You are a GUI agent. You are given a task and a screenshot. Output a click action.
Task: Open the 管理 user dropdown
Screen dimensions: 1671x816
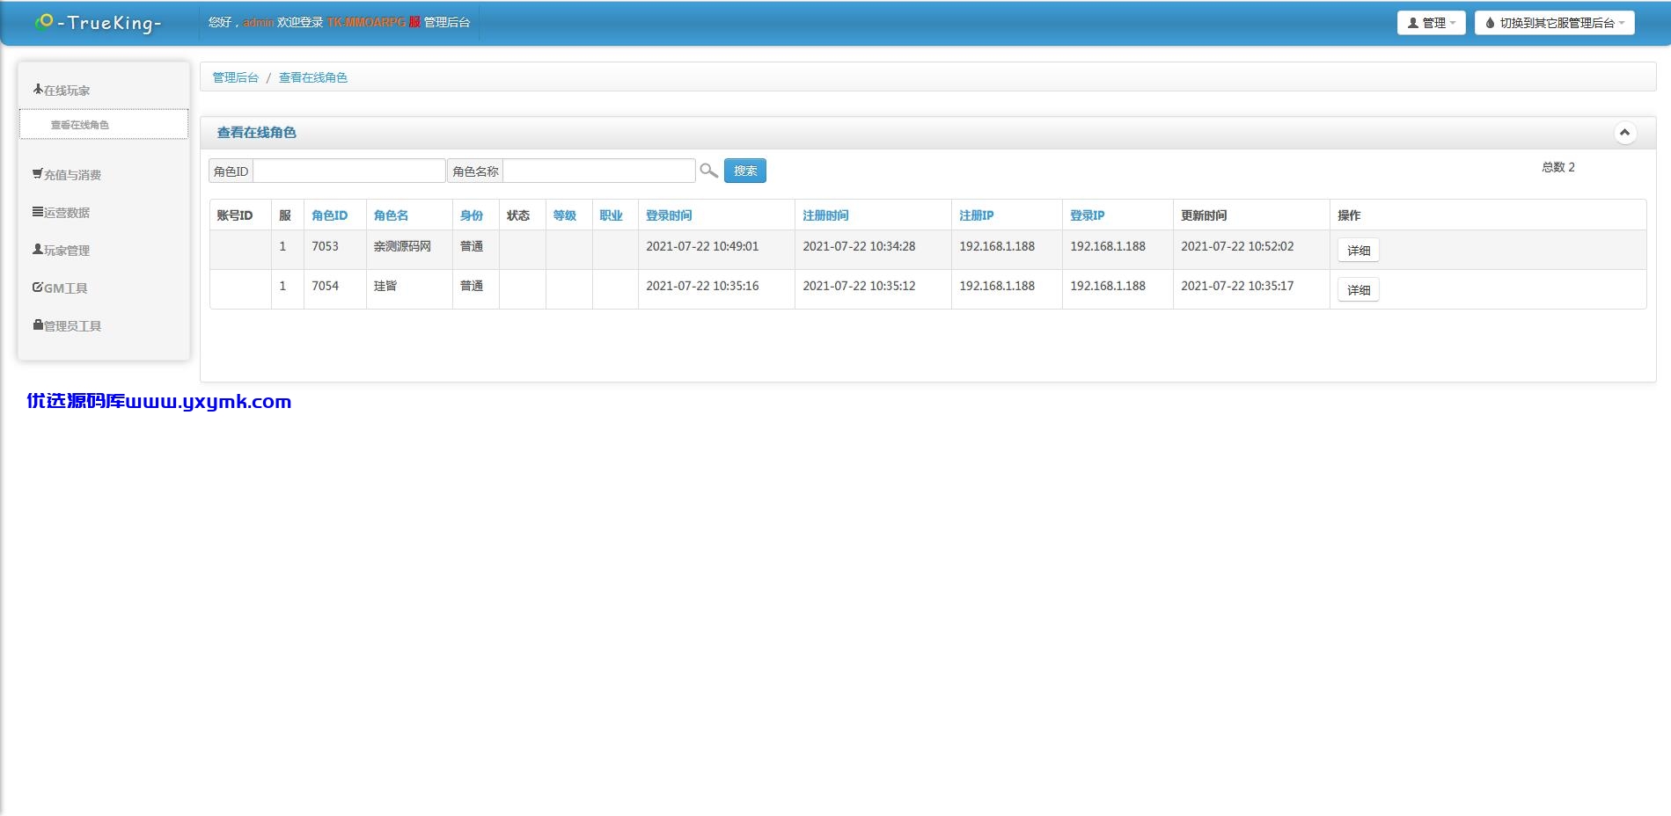point(1431,23)
